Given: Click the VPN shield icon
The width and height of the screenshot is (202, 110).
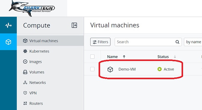Looking at the screenshot, I should 25,93.
